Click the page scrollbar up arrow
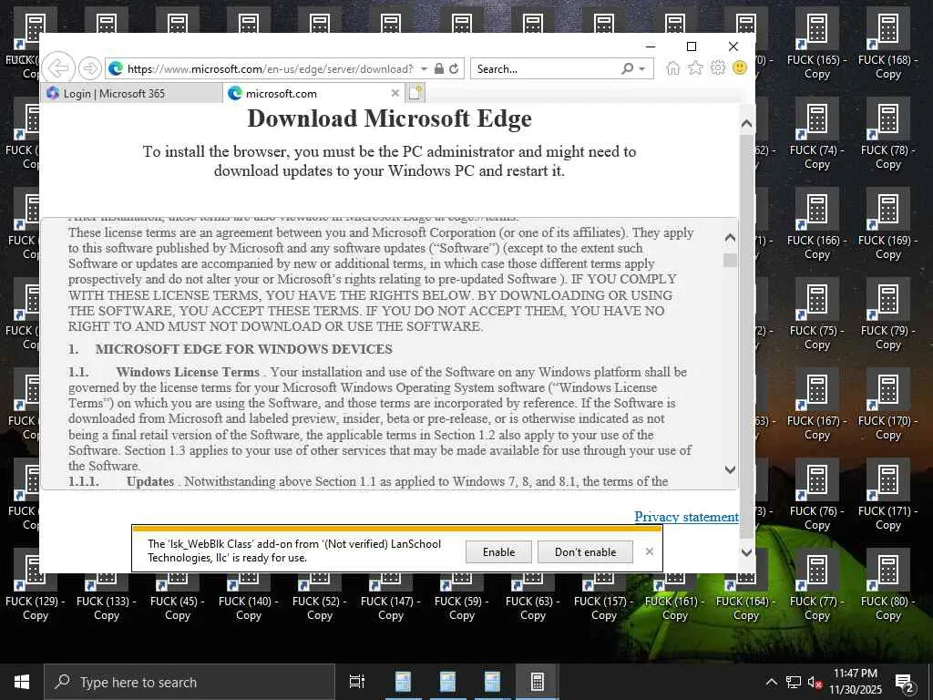 click(746, 124)
